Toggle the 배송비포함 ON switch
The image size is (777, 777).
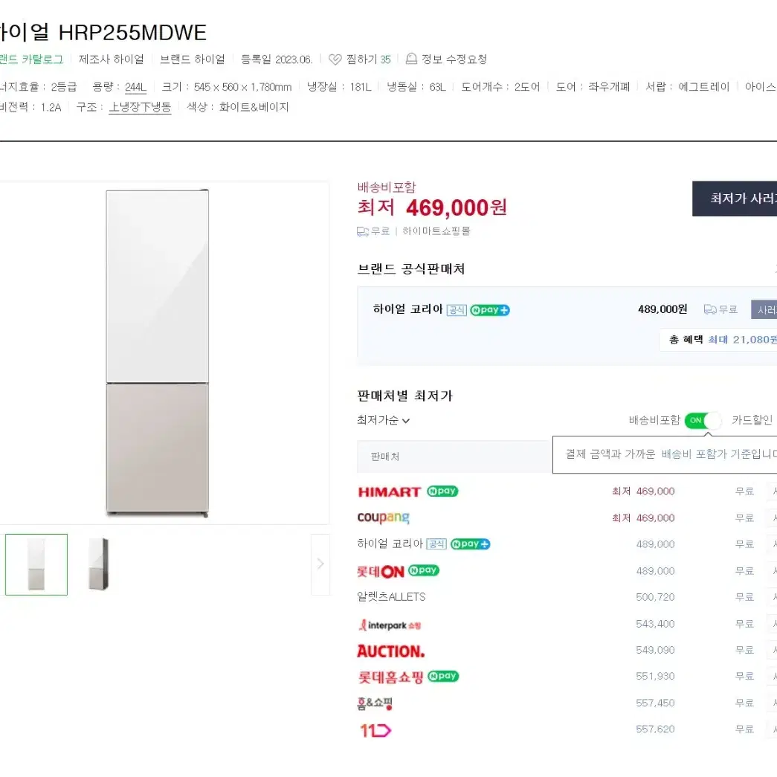tap(703, 420)
